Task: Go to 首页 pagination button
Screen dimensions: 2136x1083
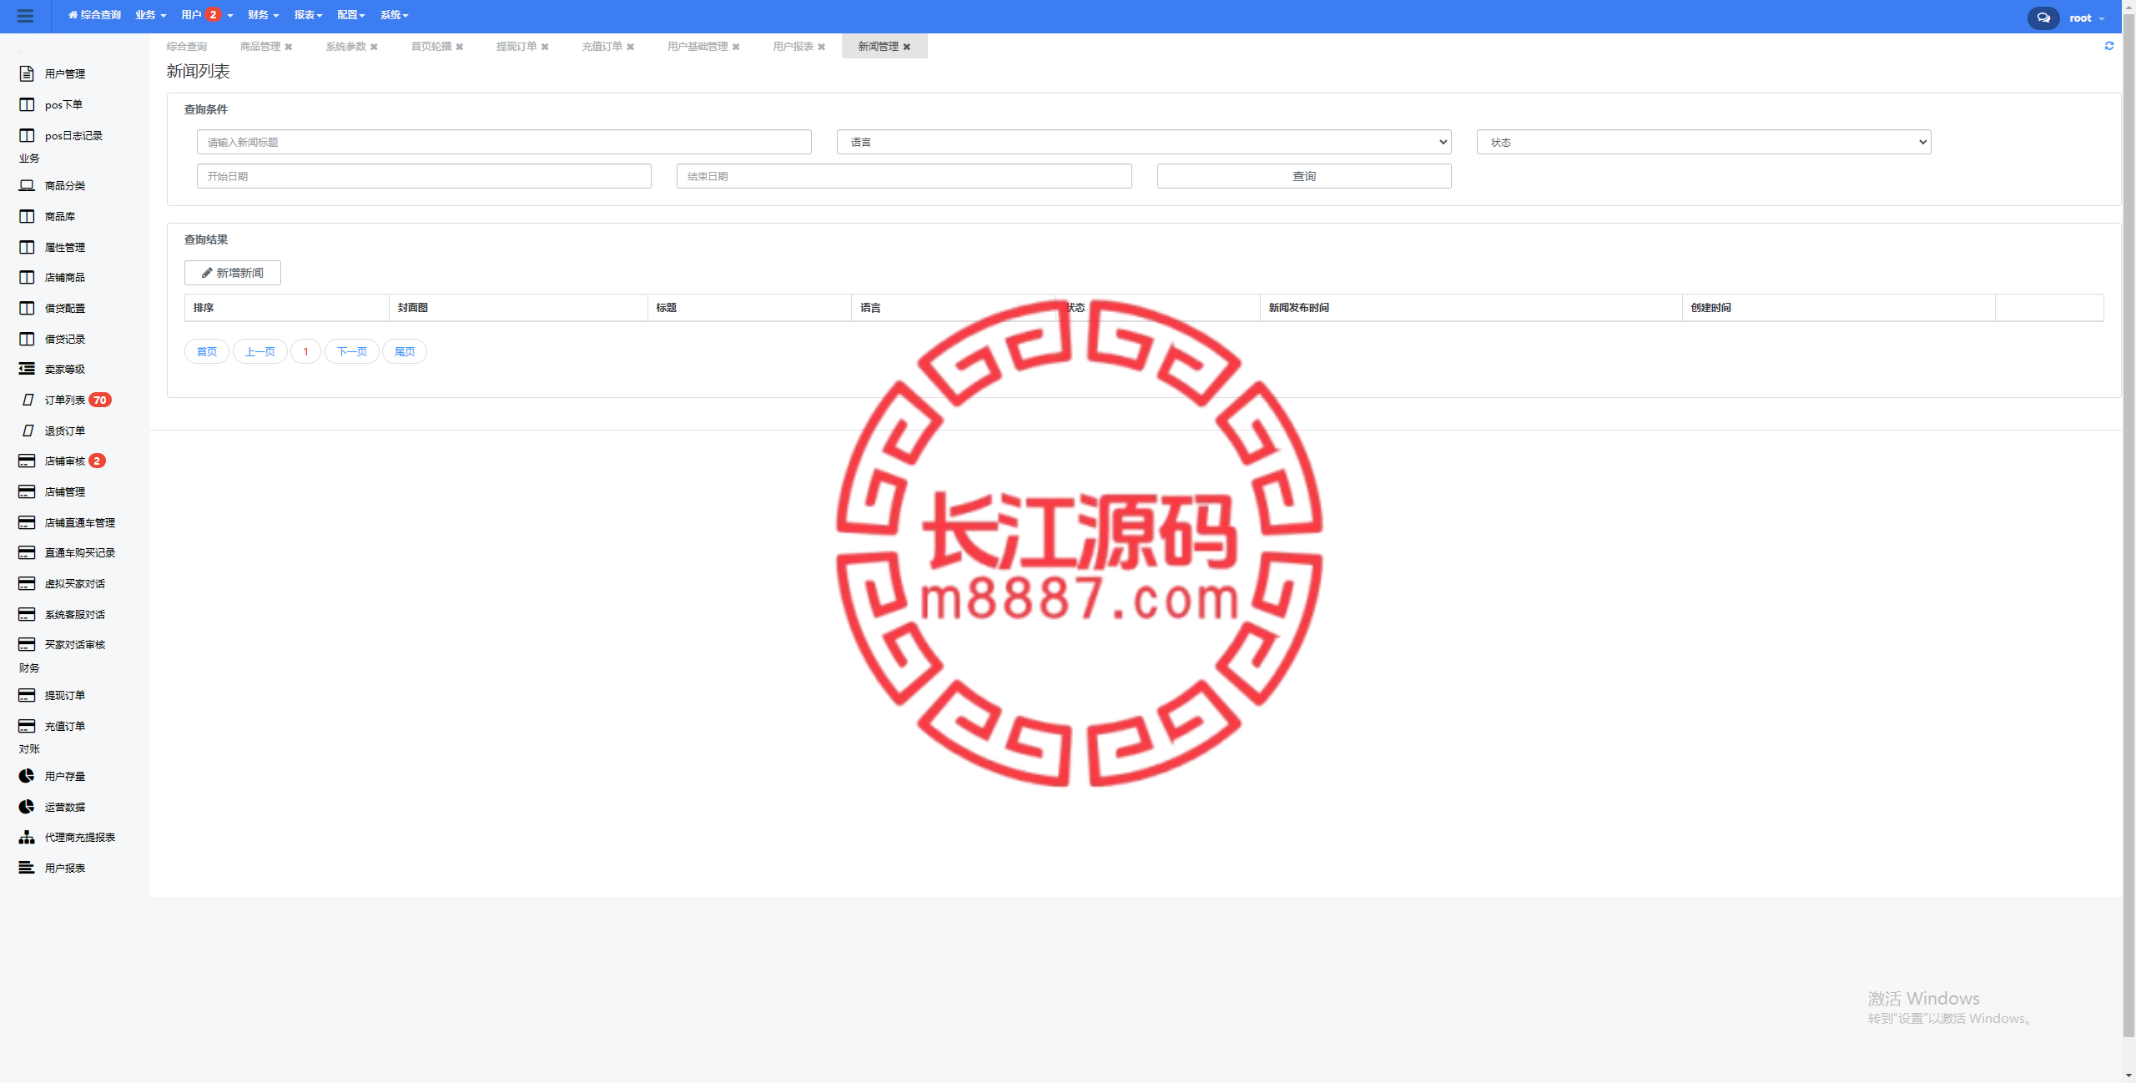Action: tap(207, 351)
